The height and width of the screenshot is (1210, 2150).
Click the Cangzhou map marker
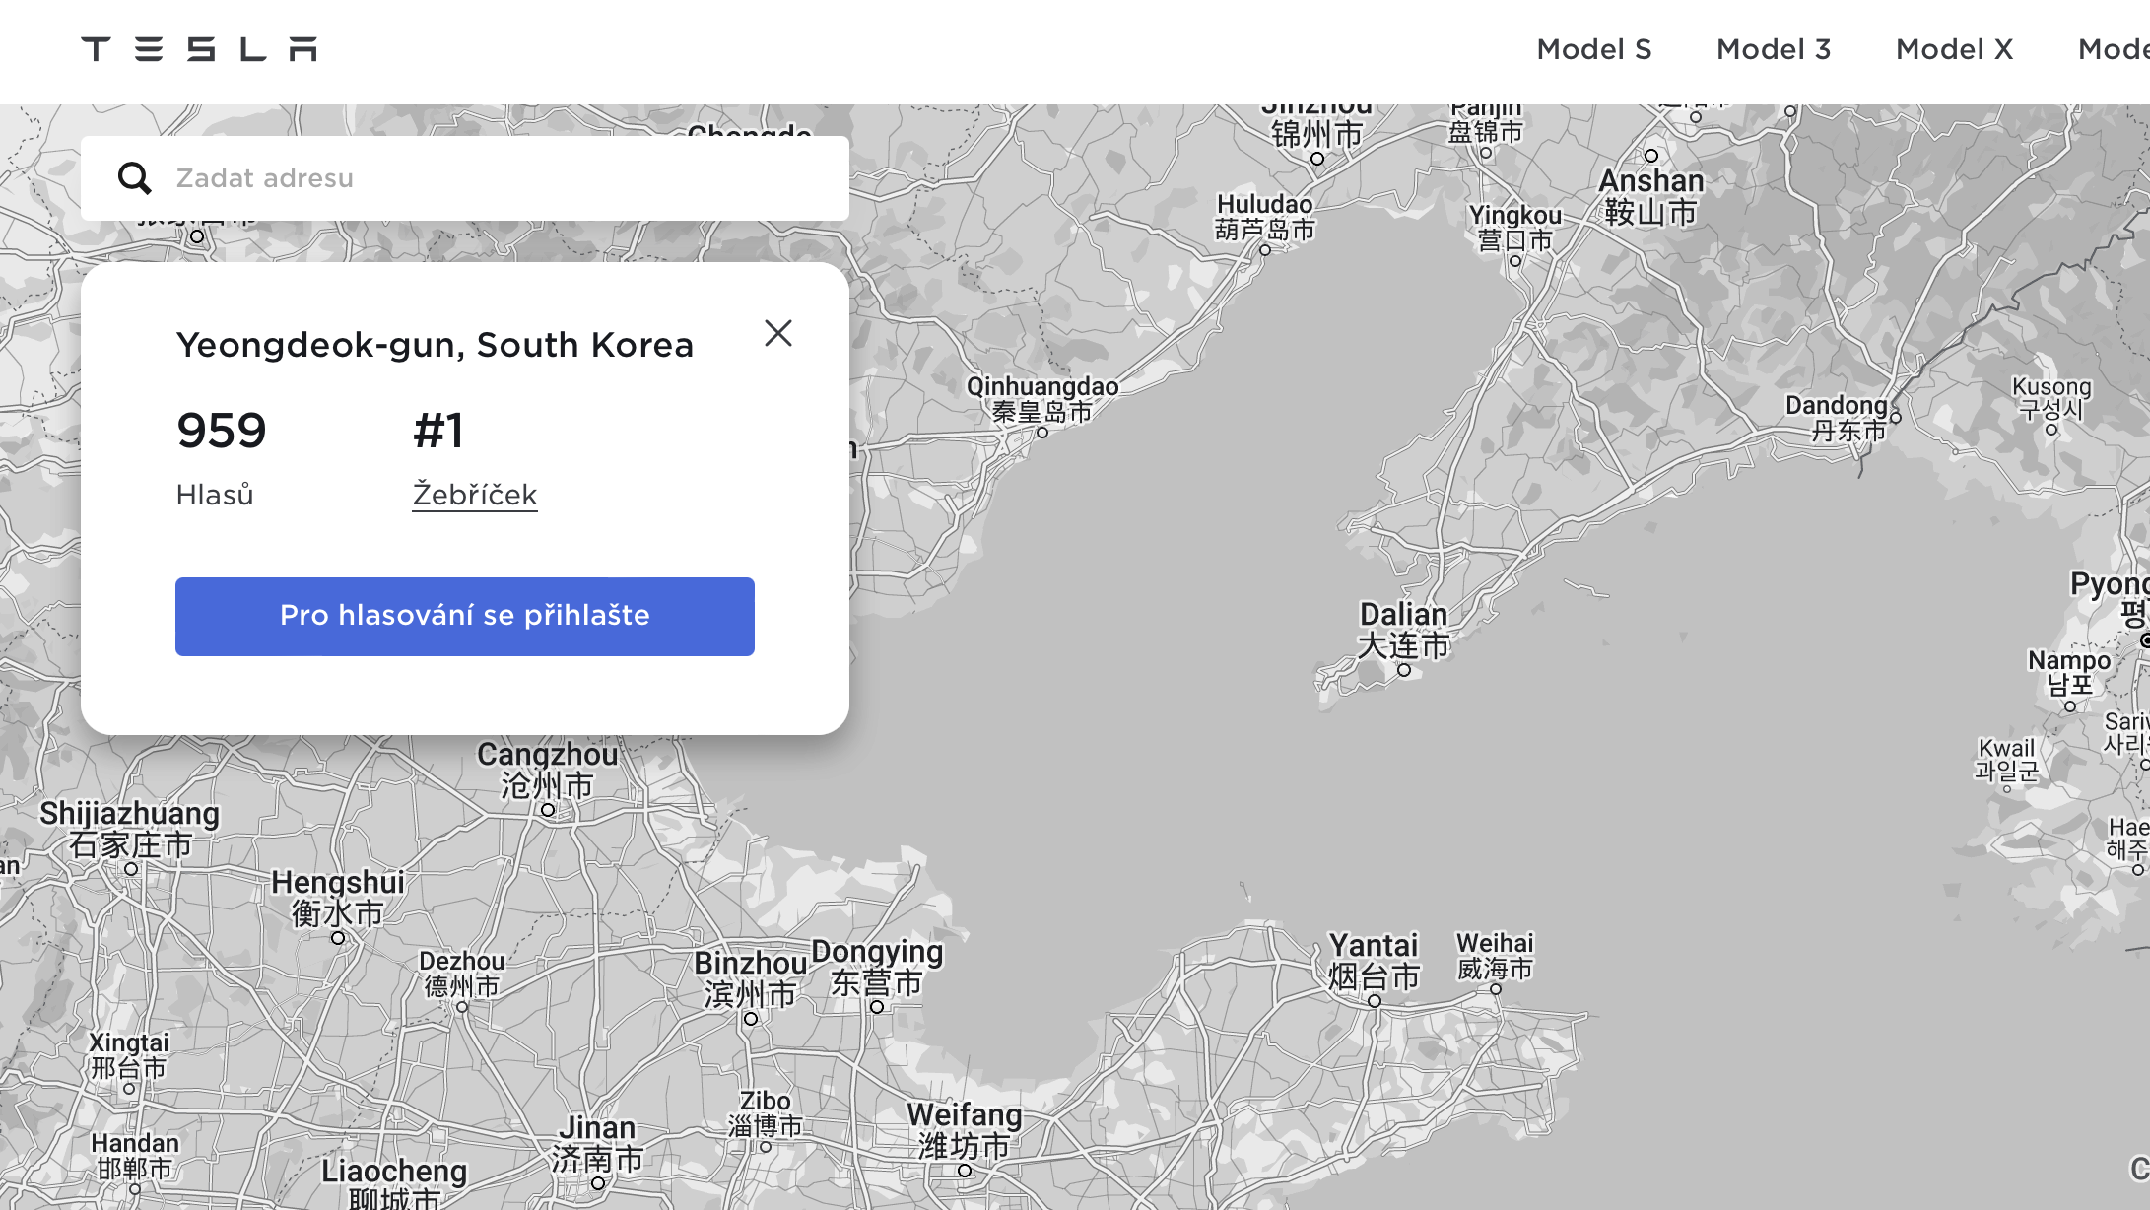548,810
